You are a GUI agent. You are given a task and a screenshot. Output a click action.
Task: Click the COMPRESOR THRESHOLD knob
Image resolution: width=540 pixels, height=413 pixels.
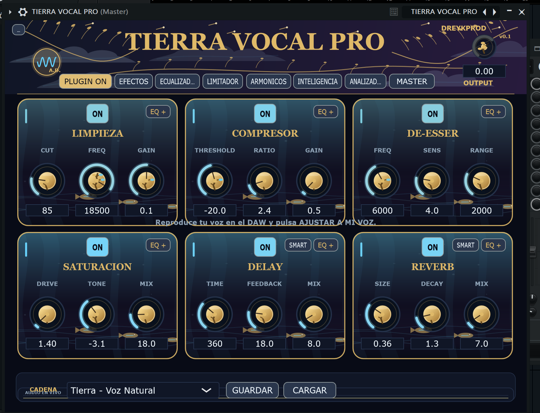215,181
